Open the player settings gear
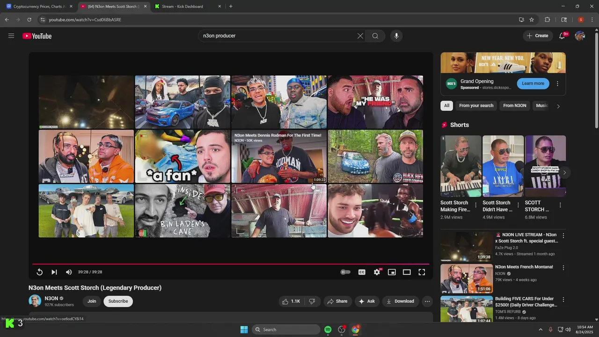This screenshot has width=599, height=337. pos(377,272)
